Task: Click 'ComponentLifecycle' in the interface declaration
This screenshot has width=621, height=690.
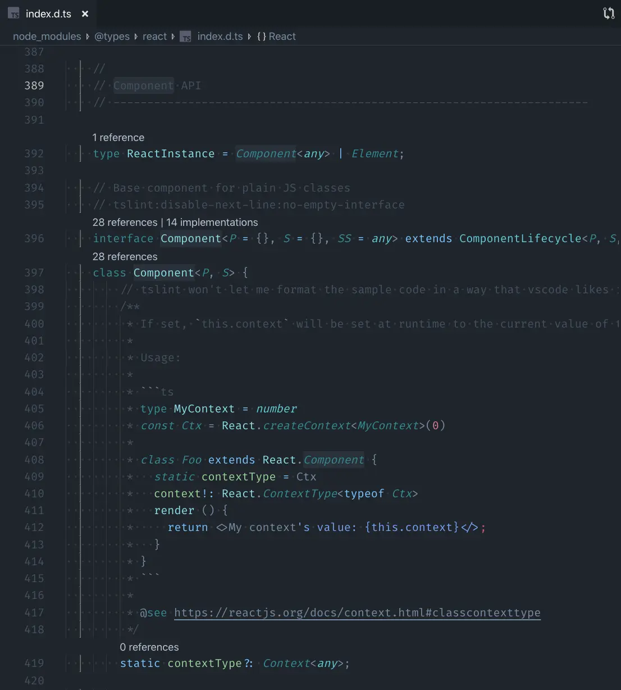Action: pos(520,239)
